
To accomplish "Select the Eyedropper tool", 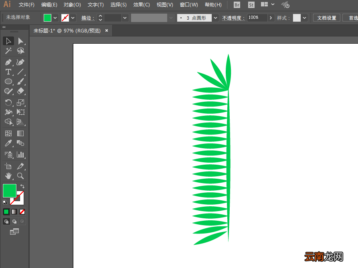I will pos(8,143).
